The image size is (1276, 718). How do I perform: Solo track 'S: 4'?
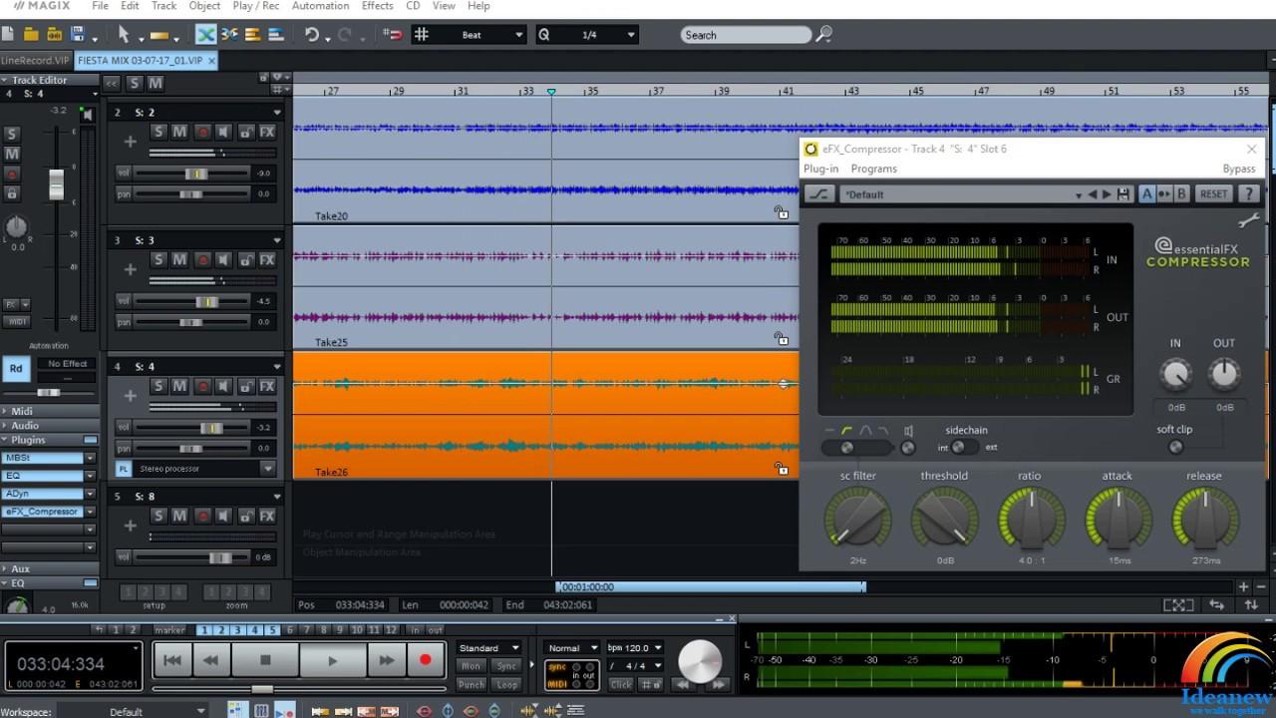pyautogui.click(x=158, y=386)
